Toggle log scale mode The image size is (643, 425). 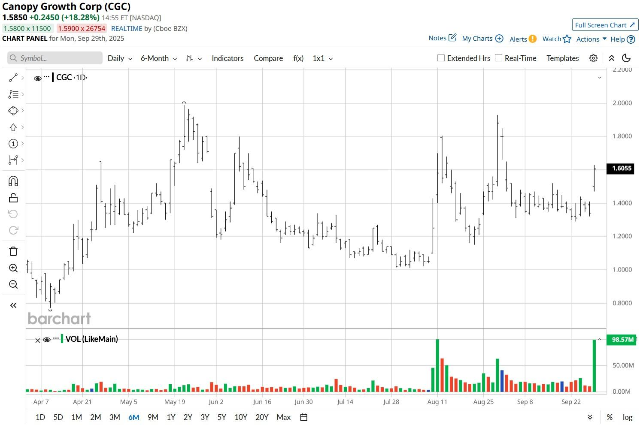(628, 417)
